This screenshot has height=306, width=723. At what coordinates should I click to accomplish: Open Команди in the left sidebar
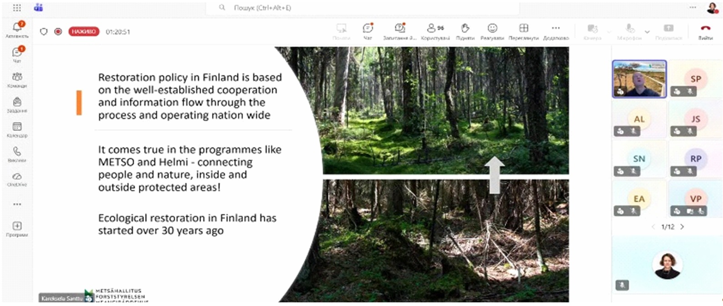click(17, 79)
